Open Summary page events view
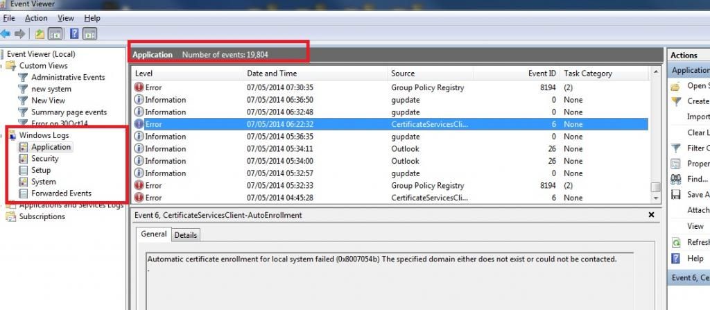The height and width of the screenshot is (310, 710). (69, 112)
